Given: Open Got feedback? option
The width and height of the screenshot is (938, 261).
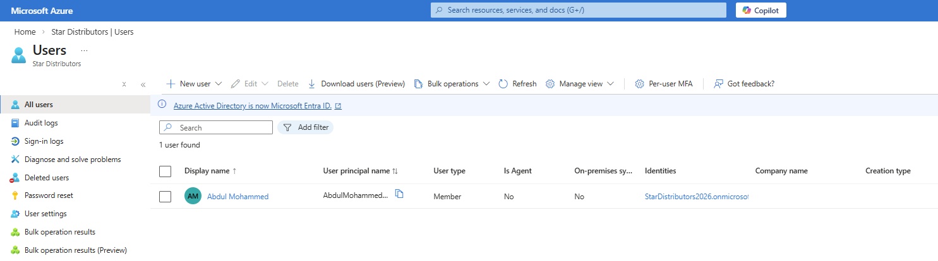Looking at the screenshot, I should point(743,84).
